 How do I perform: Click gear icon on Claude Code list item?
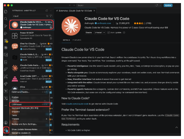(51, 27)
